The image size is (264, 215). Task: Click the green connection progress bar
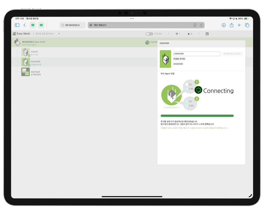197,116
